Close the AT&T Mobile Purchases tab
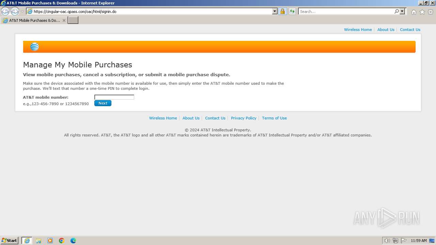436x245 pixels. coord(64,20)
